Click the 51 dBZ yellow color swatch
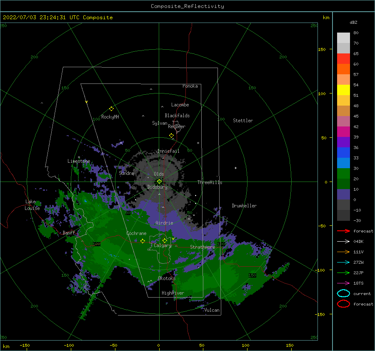 coord(343,90)
